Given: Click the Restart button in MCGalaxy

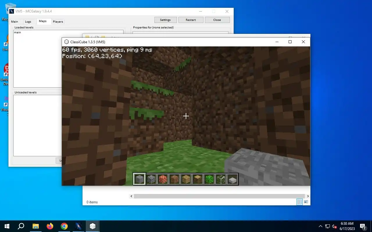Looking at the screenshot, I should [x=191, y=20].
